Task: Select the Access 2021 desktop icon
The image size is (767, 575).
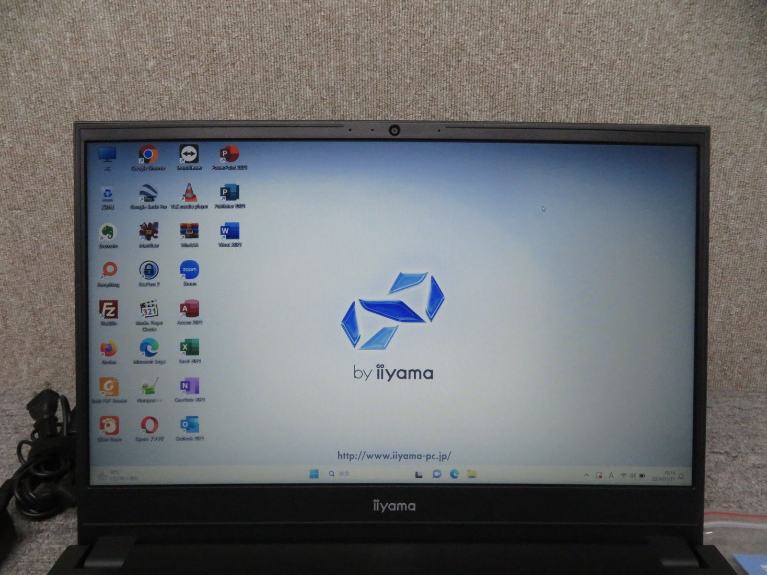Action: tap(189, 312)
